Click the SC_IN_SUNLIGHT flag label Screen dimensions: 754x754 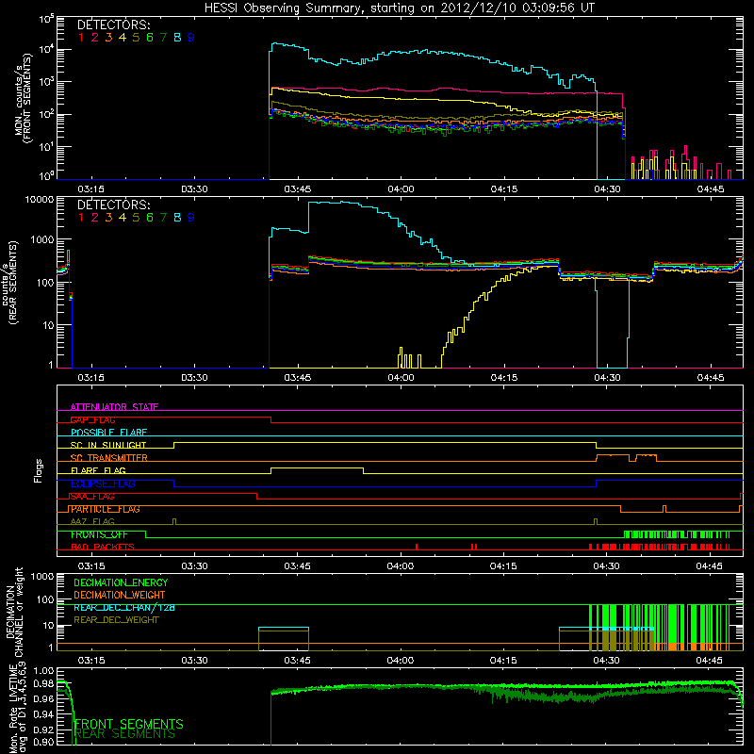coord(108,445)
